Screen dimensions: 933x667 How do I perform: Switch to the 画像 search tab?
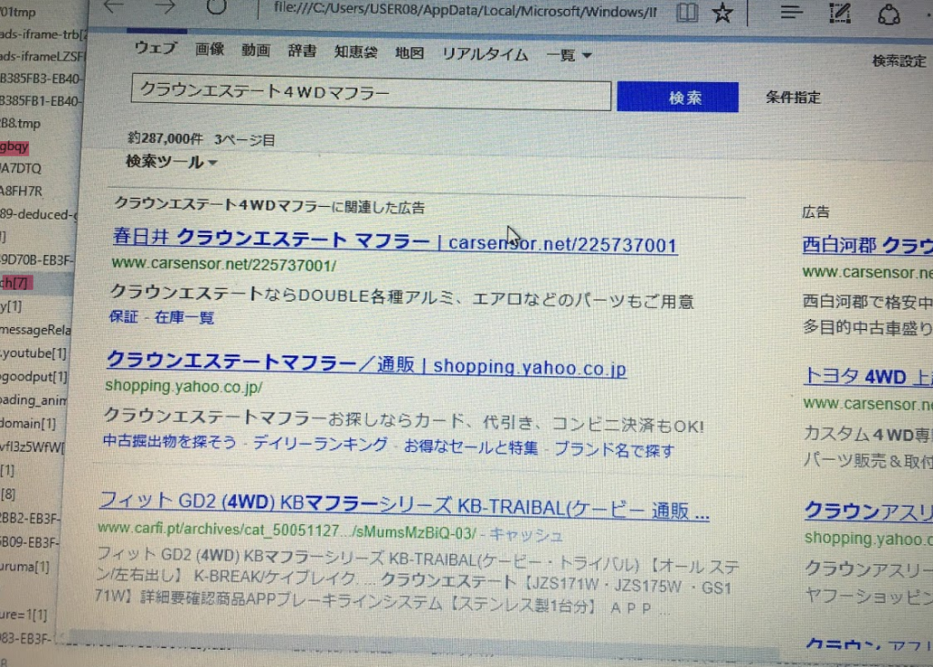click(210, 49)
